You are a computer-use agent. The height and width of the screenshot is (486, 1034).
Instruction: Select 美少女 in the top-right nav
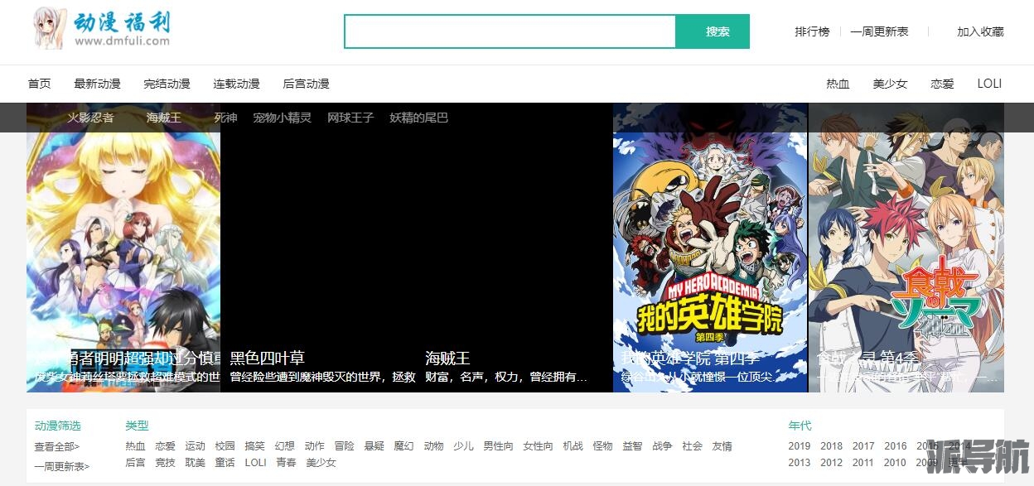click(x=890, y=84)
